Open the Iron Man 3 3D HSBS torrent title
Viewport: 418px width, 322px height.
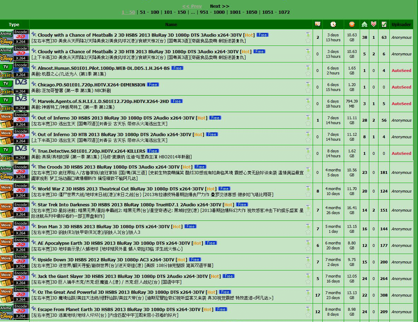104,226
